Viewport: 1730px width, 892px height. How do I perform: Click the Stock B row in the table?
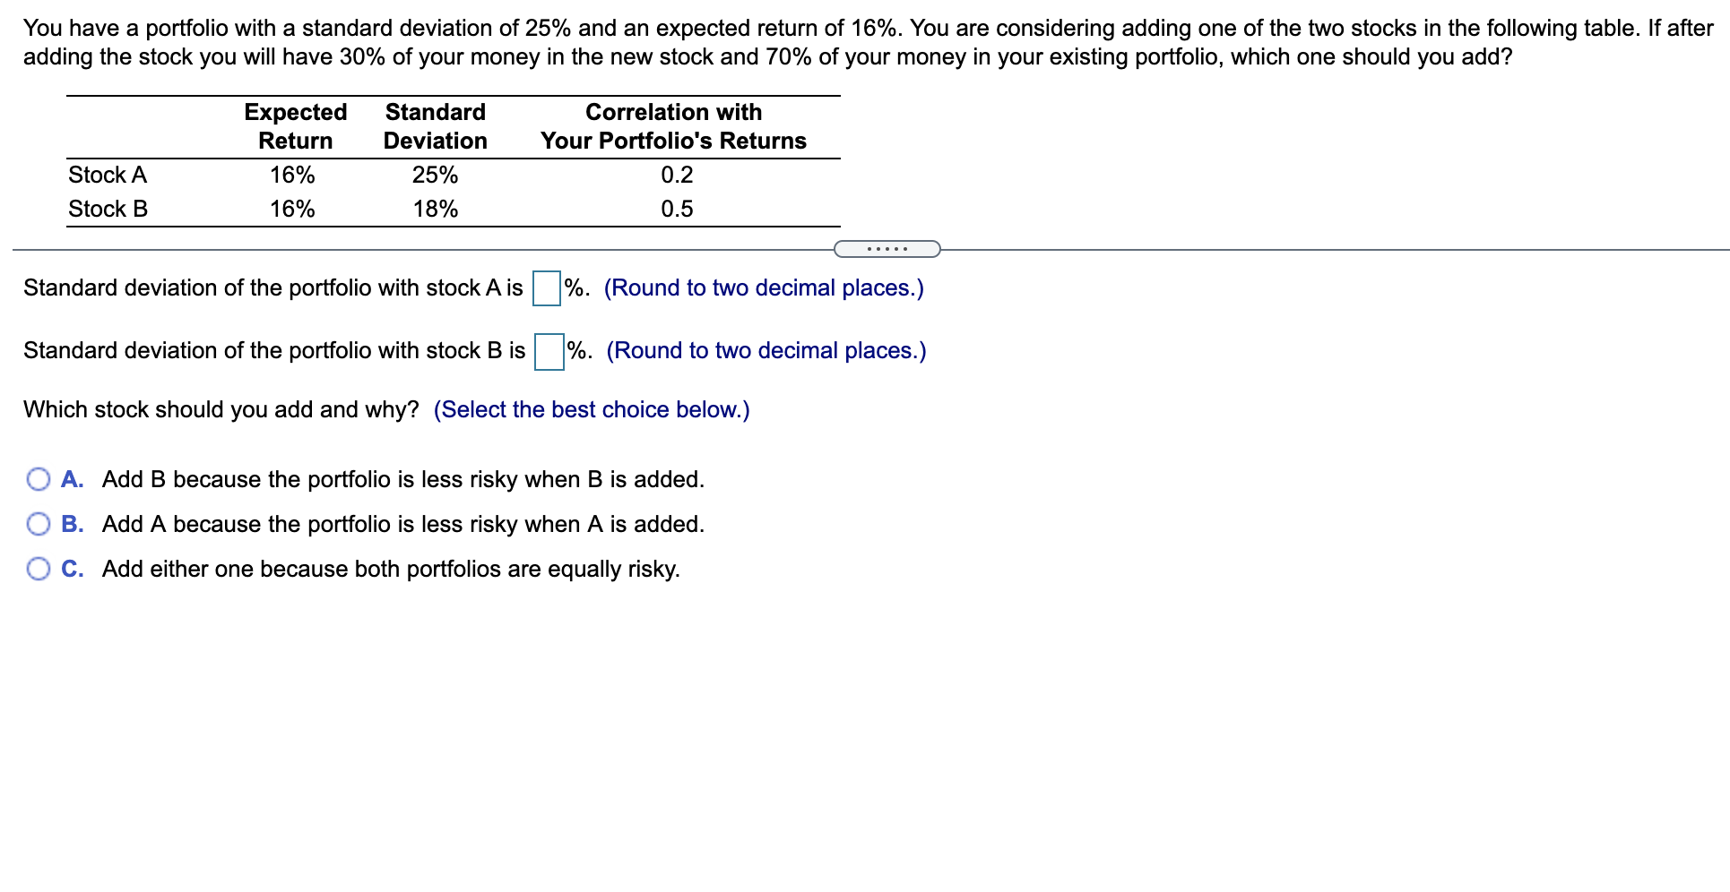(108, 209)
